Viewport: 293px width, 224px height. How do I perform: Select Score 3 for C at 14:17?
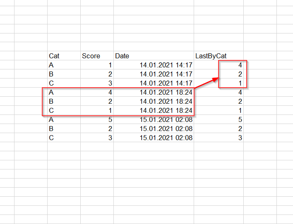point(97,83)
